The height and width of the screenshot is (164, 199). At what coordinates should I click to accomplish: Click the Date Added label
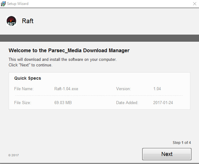(127, 103)
